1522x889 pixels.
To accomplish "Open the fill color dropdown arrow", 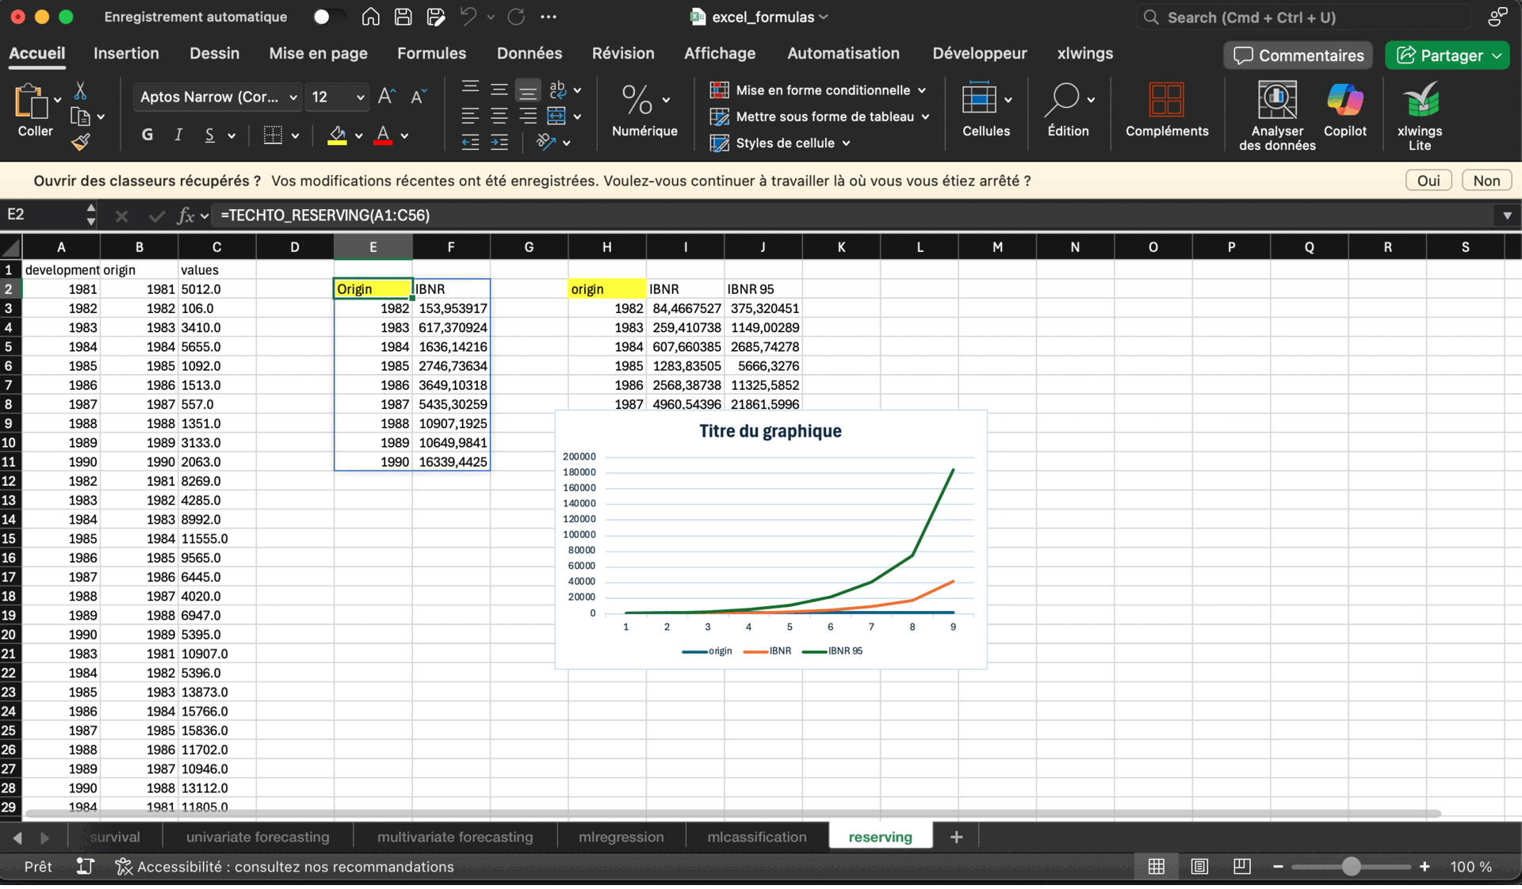I will click(x=358, y=136).
